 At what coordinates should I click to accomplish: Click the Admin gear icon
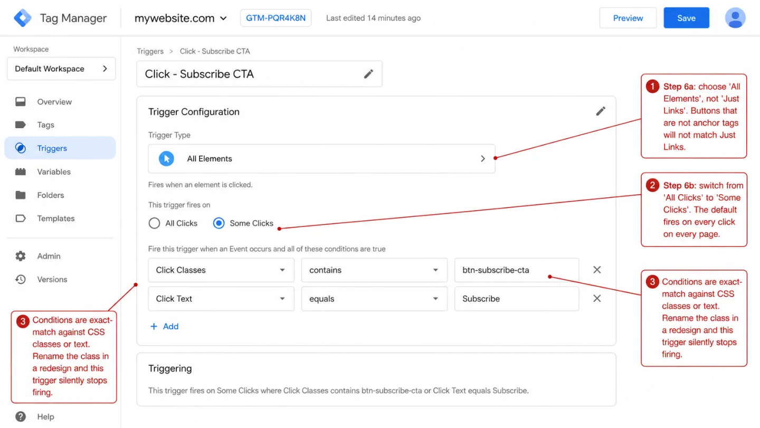tap(21, 256)
